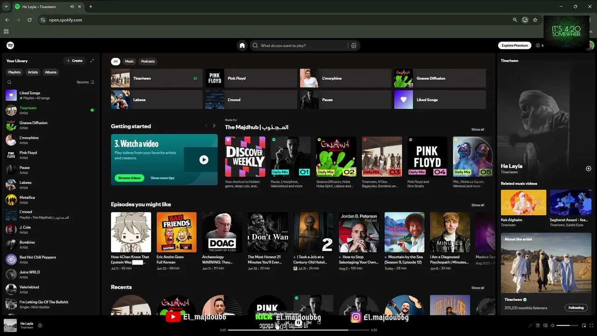This screenshot has width=597, height=336.
Task: Switch to the Music filter tab
Action: point(129,61)
